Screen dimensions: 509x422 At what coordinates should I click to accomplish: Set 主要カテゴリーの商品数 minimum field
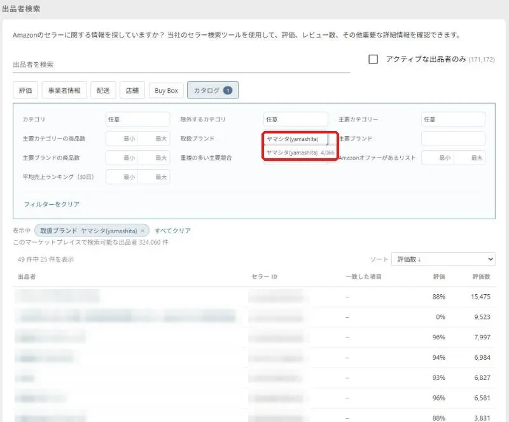[x=122, y=139]
